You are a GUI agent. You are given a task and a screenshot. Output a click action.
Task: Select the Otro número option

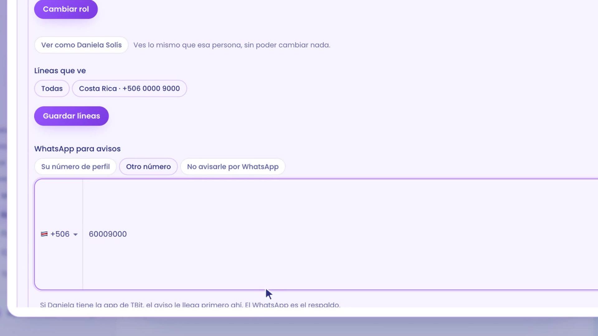[148, 166]
